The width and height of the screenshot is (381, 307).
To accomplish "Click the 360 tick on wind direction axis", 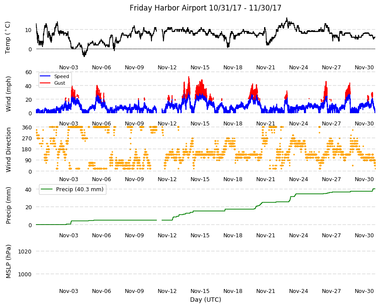I will coord(27,128).
